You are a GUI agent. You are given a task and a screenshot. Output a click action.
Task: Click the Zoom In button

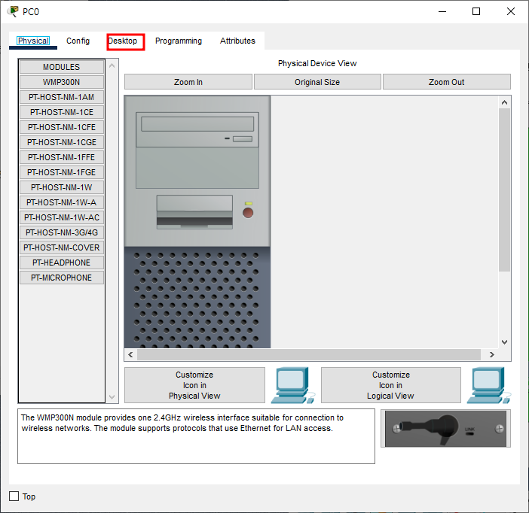pos(188,82)
